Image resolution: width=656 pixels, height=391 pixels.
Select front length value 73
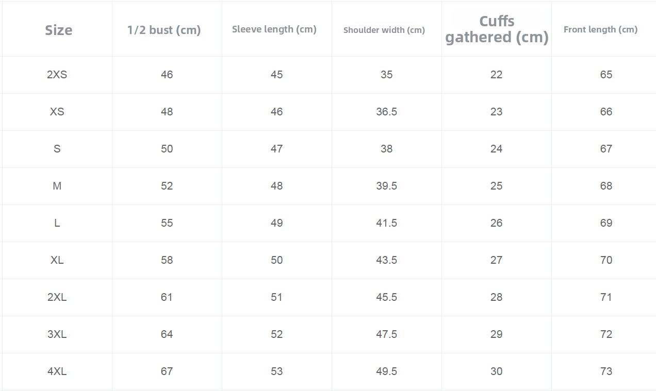click(606, 371)
